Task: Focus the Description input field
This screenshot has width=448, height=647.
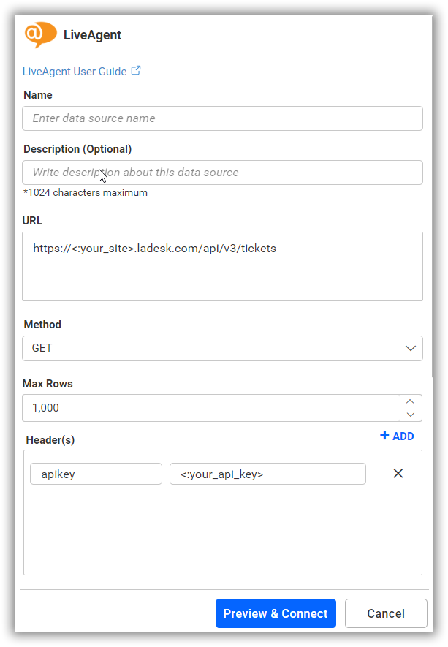Action: pos(222,173)
